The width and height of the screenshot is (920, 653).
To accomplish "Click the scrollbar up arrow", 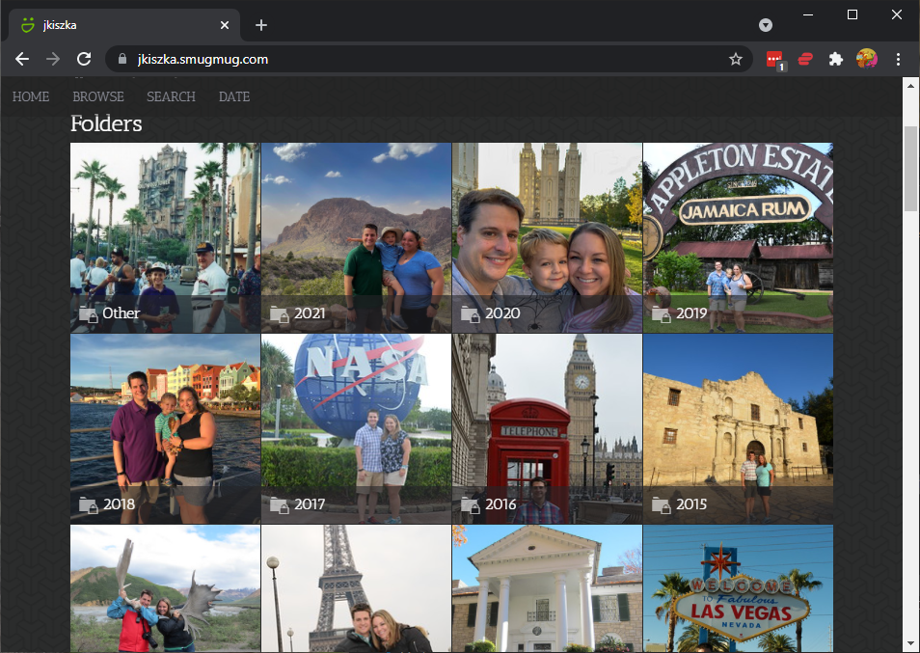I will (x=910, y=86).
